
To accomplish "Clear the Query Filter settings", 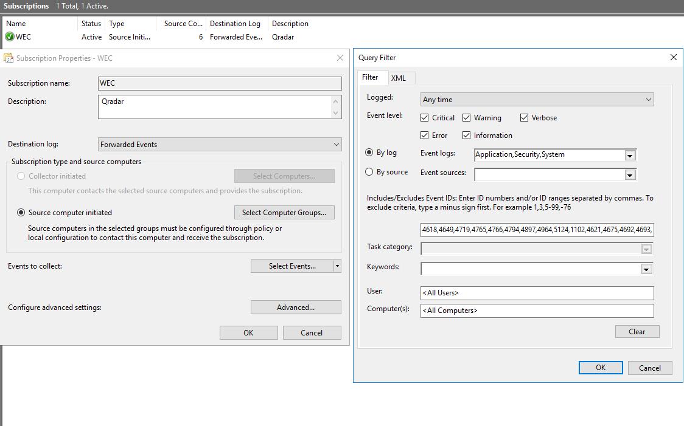I will (637, 331).
